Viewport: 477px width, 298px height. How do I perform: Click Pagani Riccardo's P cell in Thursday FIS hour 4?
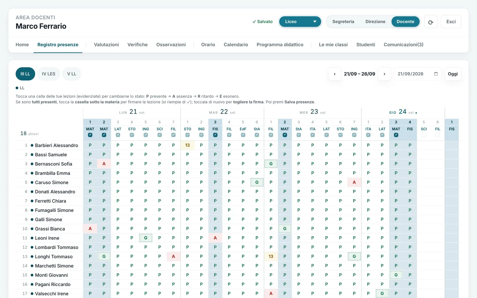pos(410,284)
